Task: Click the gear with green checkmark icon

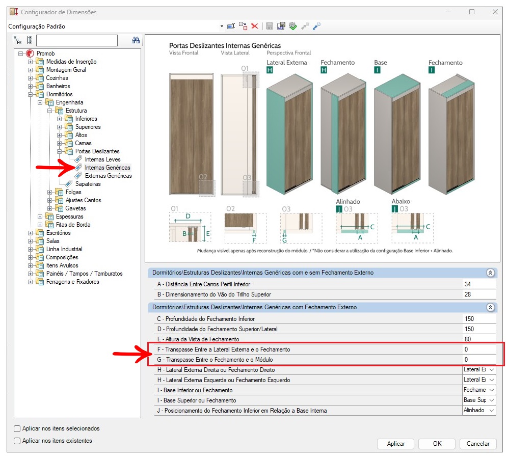Action: pyautogui.click(x=292, y=26)
